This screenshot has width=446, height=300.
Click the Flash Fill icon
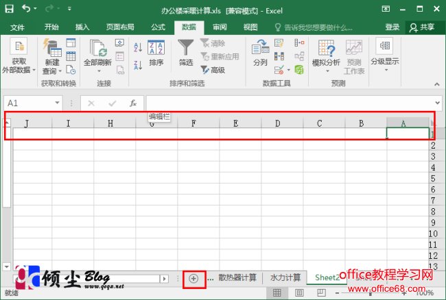click(279, 43)
